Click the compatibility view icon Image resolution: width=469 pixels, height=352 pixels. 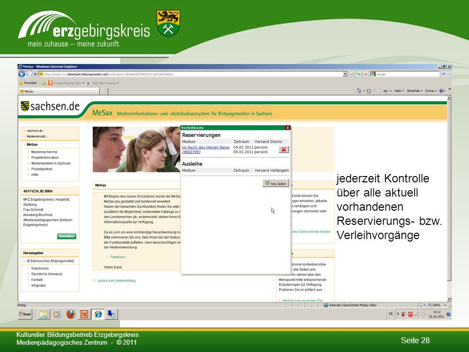click(352, 74)
